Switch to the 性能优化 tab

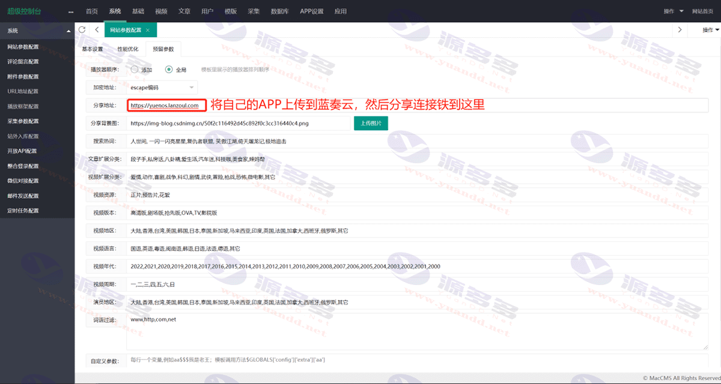click(x=128, y=49)
